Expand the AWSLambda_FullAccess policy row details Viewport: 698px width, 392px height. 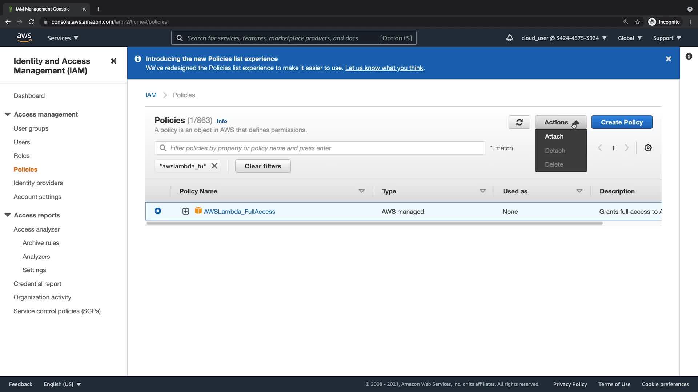[185, 211]
